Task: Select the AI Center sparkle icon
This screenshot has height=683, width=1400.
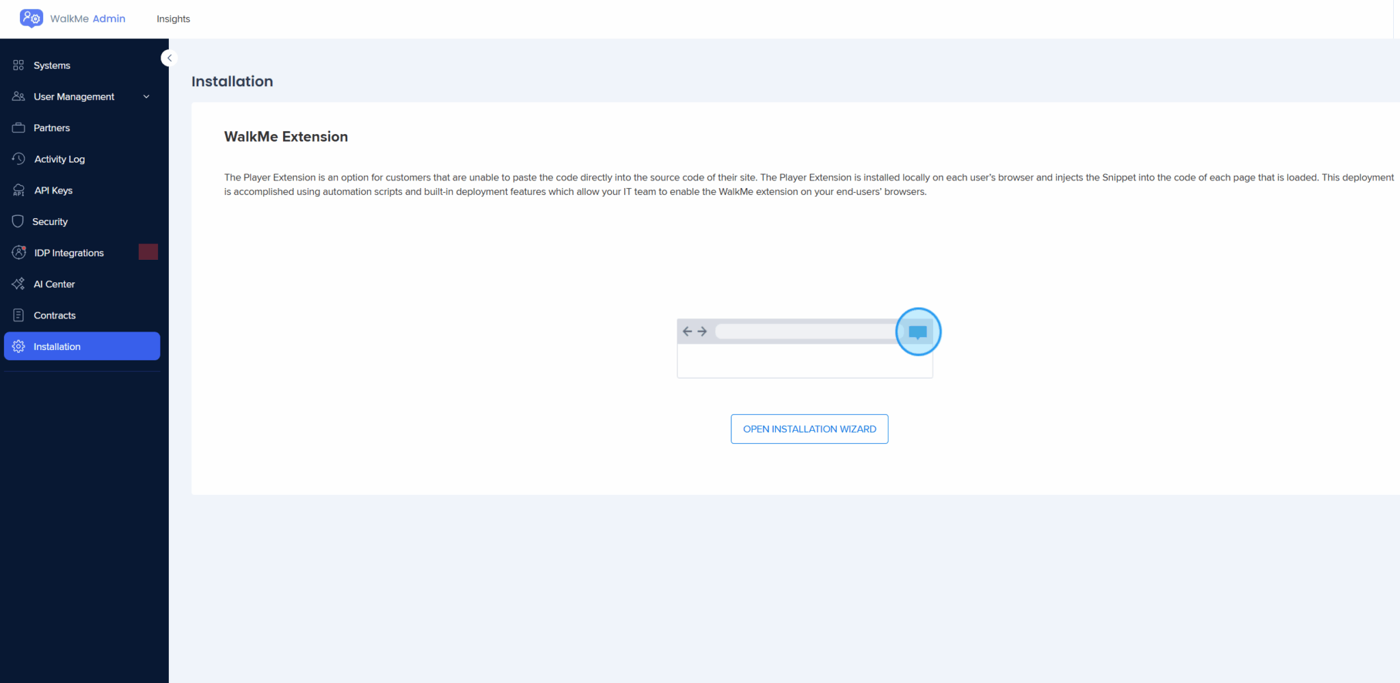Action: tap(19, 284)
